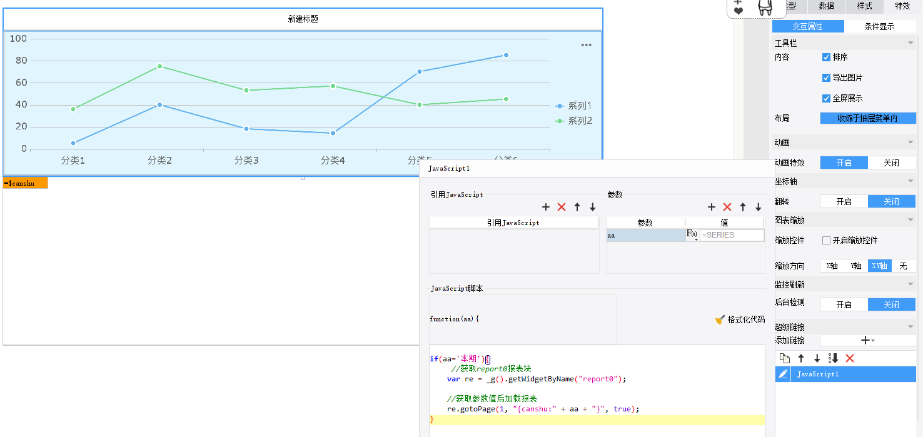Add a new parameter in 参数 section
This screenshot has width=923, height=437.
(711, 207)
